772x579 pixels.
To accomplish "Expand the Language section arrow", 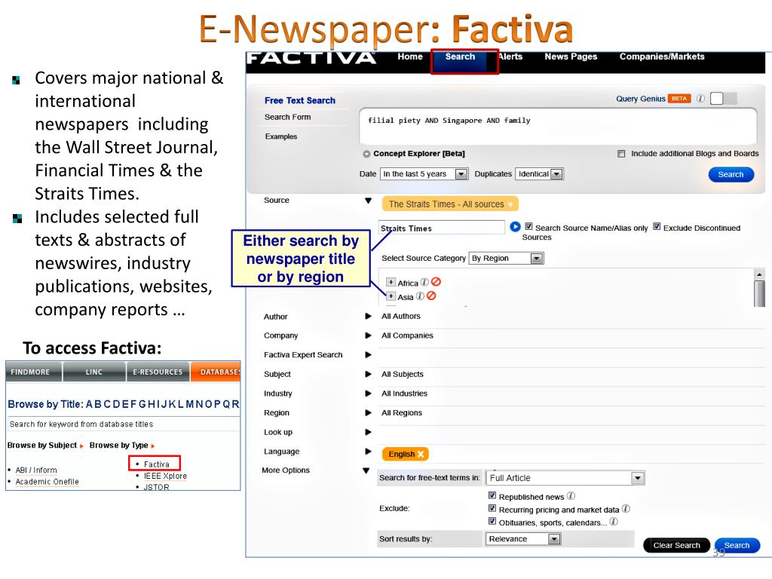I will 368,451.
